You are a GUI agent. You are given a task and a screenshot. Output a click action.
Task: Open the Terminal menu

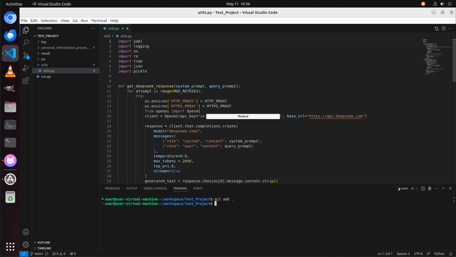point(99,21)
